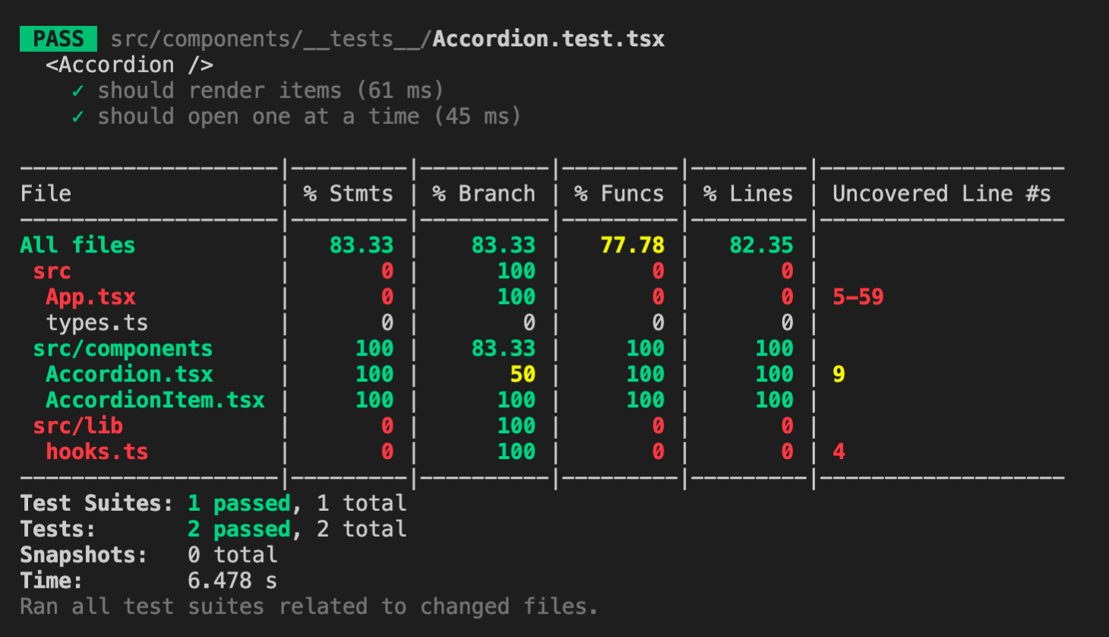
Task: Click the % Branch column header
Action: point(484,194)
